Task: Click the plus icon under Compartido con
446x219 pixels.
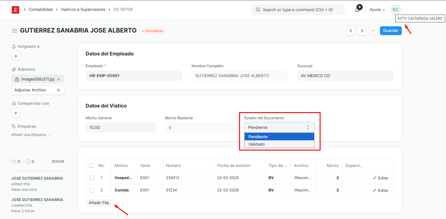Action: (16, 113)
